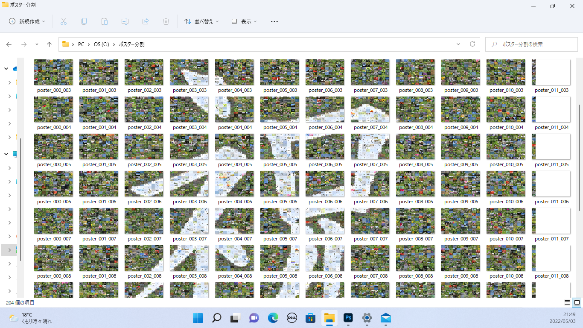Viewport: 583px width, 328px height.
Task: Expand address bar history dropdown
Action: coord(458,44)
